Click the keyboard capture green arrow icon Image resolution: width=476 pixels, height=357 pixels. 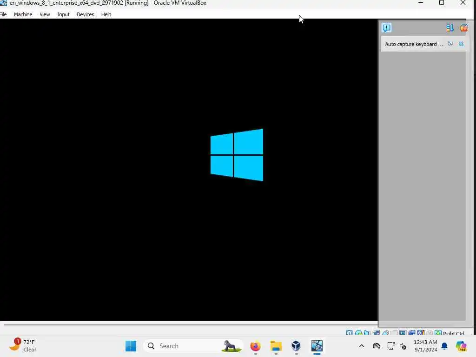tap(438, 333)
